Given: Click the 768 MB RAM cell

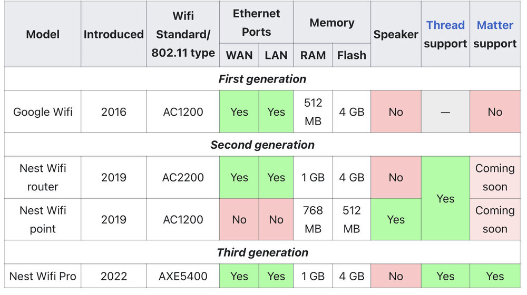Looking at the screenshot, I should pyautogui.click(x=313, y=219).
